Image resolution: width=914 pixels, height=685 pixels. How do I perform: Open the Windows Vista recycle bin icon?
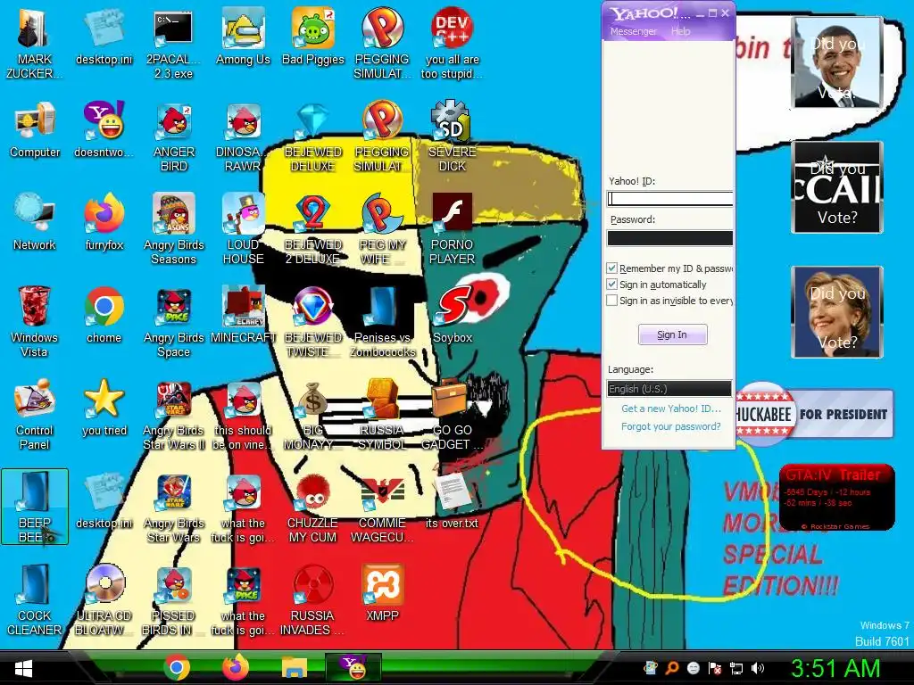pos(35,320)
